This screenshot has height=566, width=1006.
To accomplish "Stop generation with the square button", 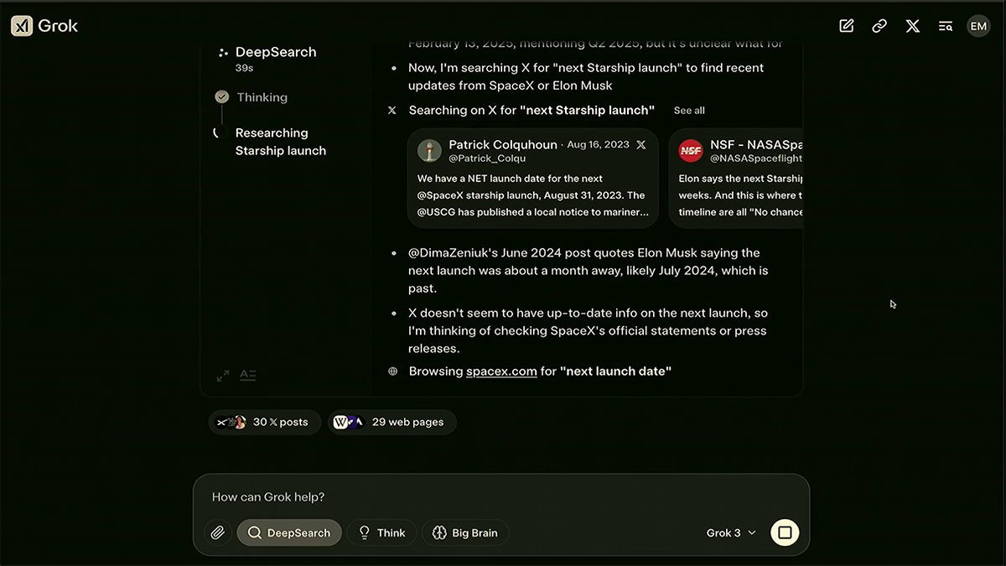I will pos(785,532).
